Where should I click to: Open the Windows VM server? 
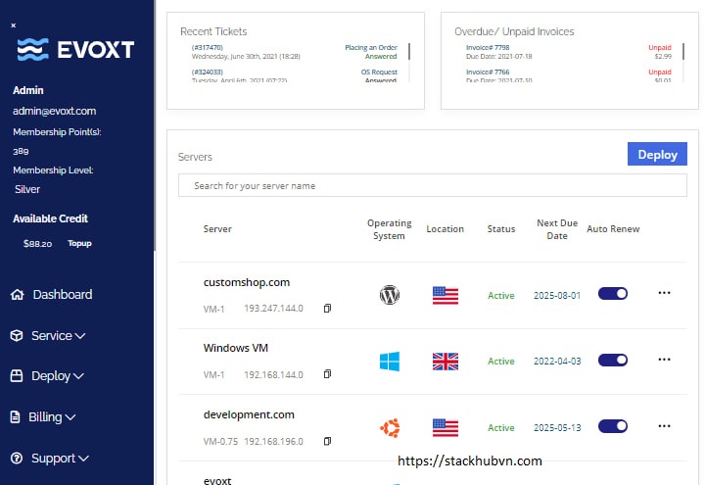click(236, 348)
